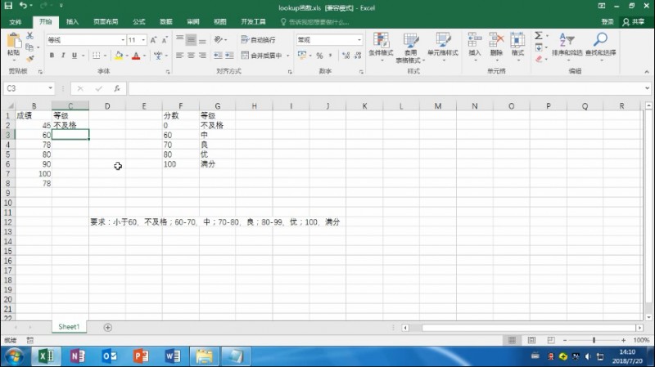This screenshot has height=367, width=655.
Task: Switch to the Formulas (公式) tab
Action: pos(138,22)
